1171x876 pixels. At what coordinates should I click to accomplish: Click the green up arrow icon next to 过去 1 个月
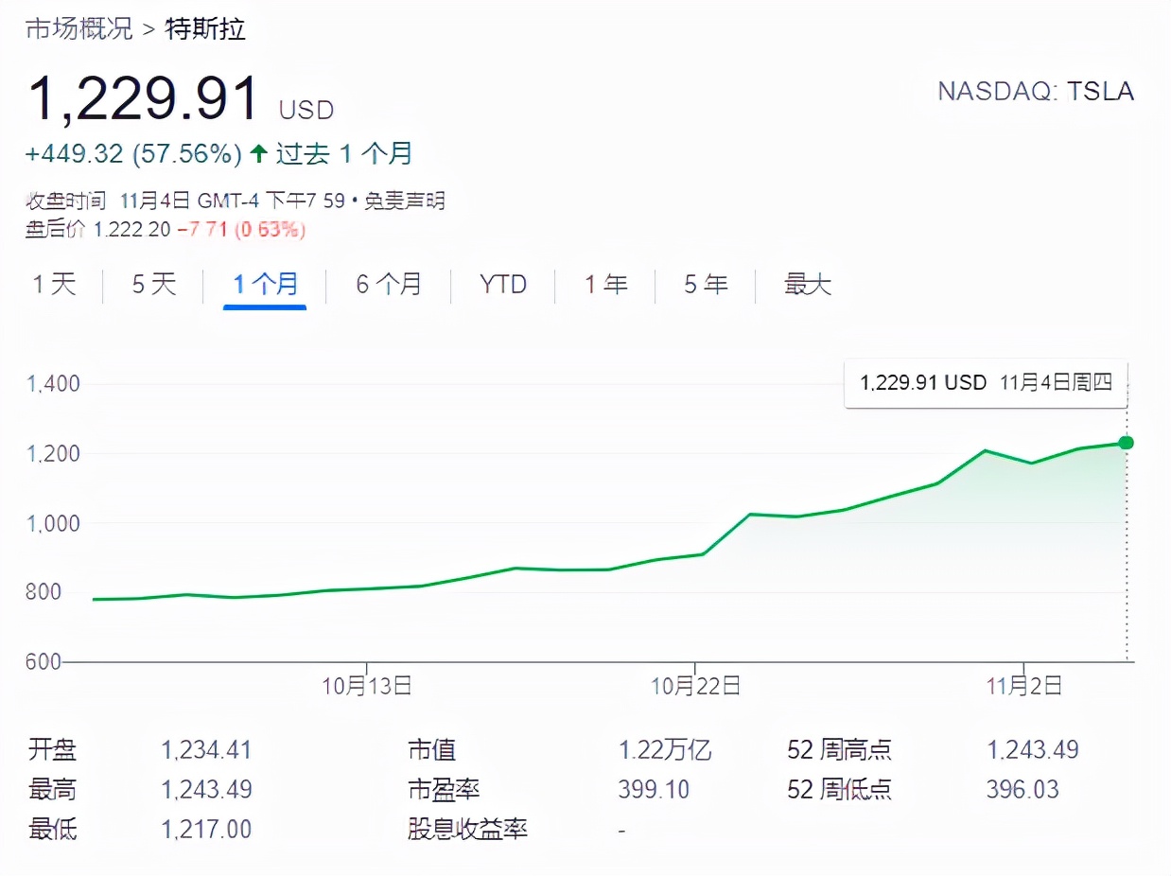(258, 153)
